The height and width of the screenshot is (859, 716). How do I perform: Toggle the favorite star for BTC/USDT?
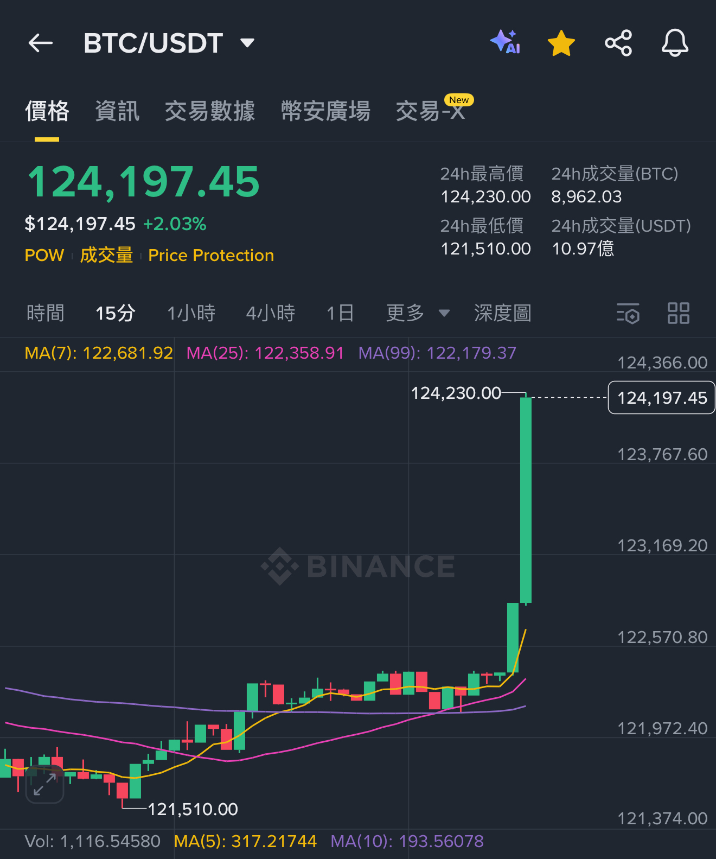(561, 43)
